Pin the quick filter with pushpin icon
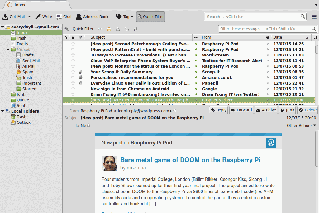319x213 pixels. coord(67,29)
